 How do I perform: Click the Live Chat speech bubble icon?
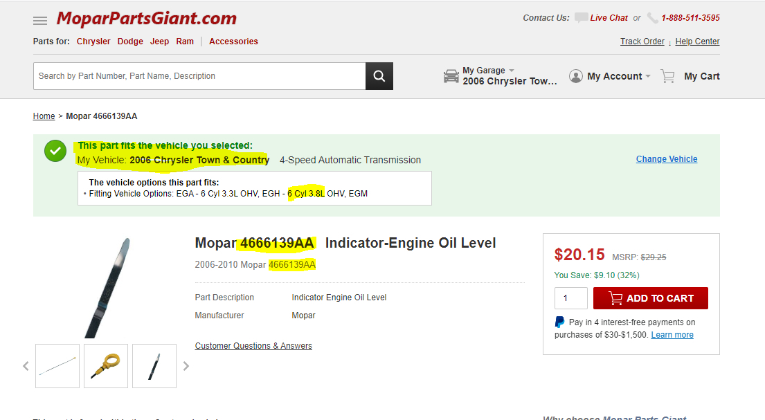click(581, 18)
